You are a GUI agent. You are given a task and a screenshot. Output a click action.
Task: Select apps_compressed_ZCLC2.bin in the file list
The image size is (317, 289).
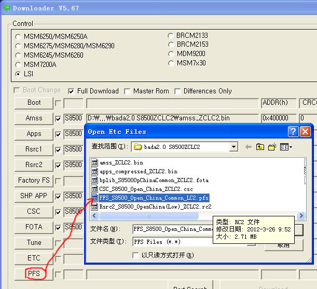pos(139,172)
